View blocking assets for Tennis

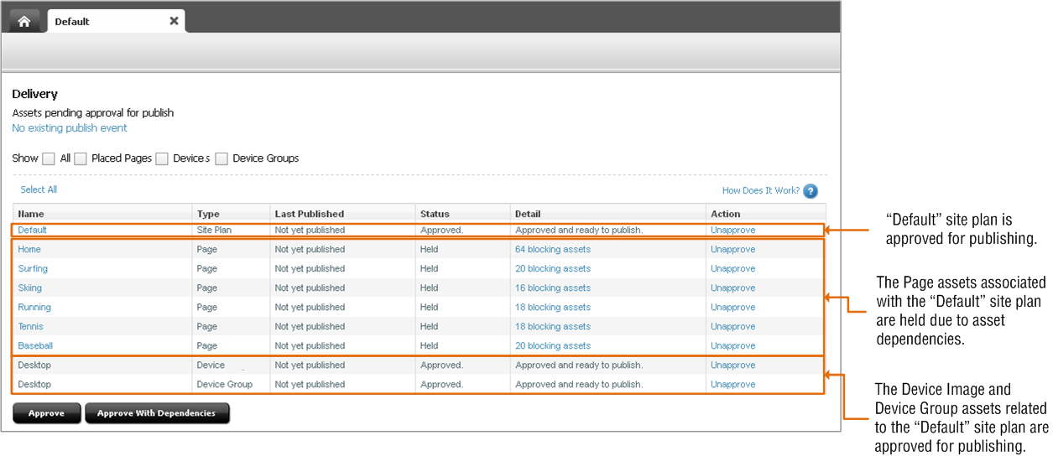click(x=553, y=326)
